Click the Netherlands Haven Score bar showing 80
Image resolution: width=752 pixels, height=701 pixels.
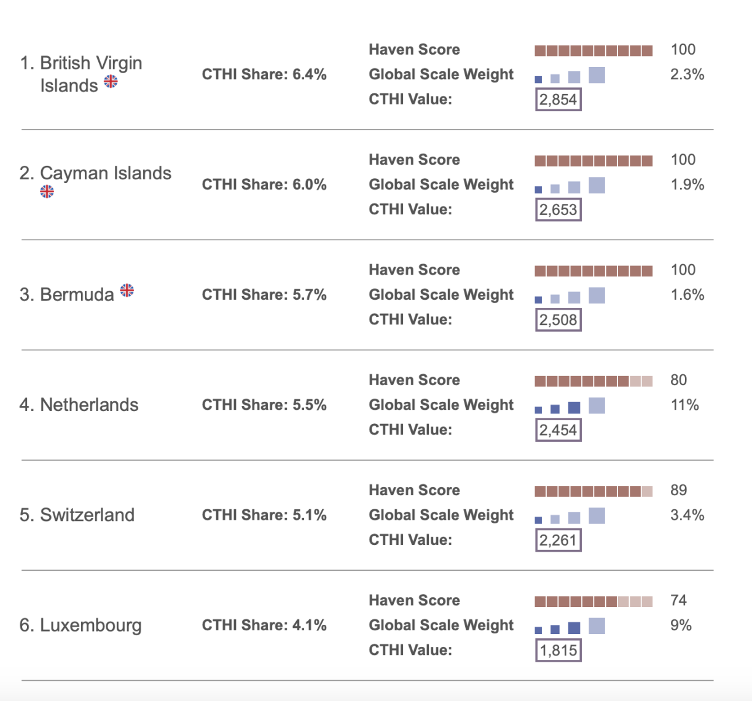593,381
